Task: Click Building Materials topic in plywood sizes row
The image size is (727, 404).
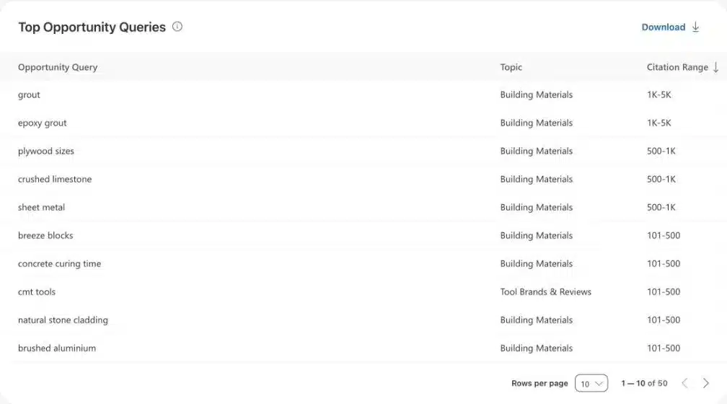Action: (537, 151)
